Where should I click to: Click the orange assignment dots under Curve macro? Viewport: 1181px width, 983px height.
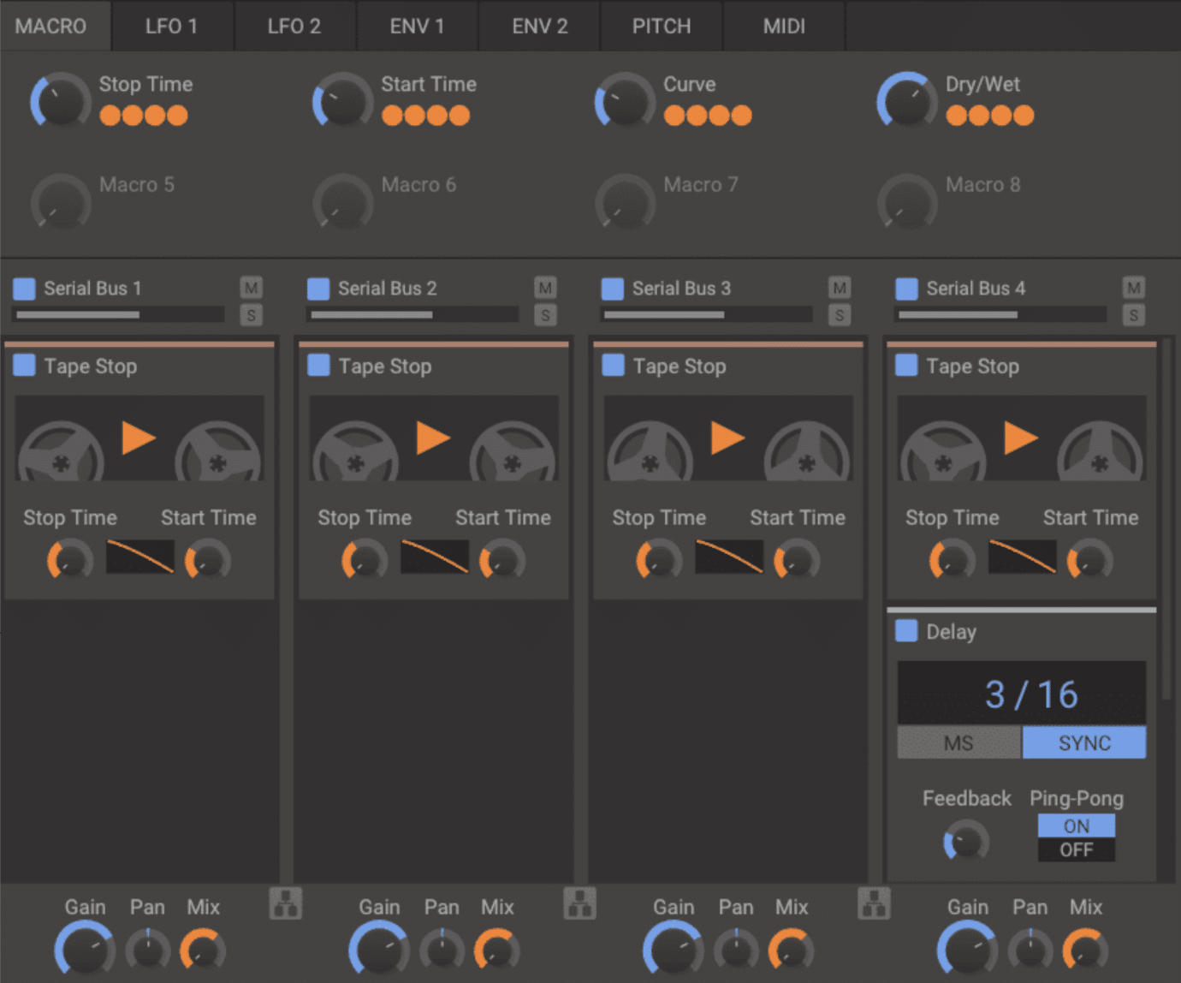tap(708, 116)
